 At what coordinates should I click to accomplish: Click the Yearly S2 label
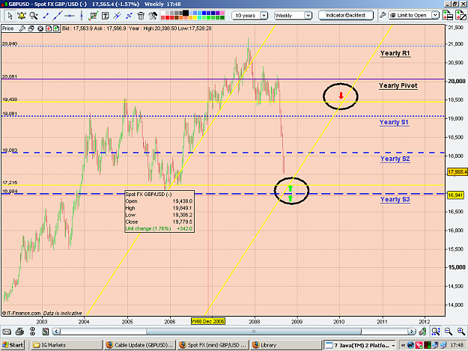(395, 159)
